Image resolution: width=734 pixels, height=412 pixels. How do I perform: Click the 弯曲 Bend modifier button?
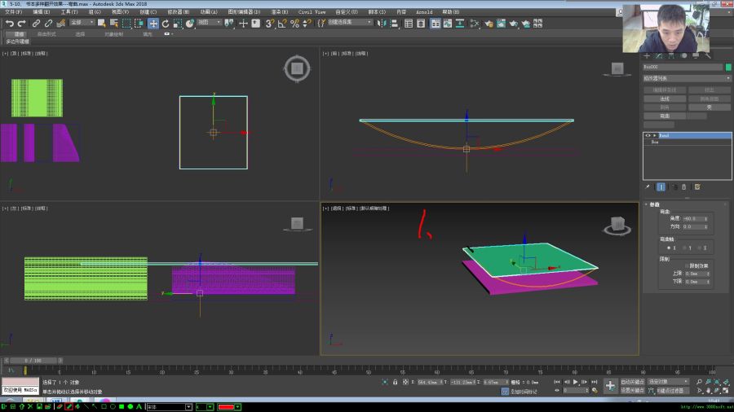(665, 116)
